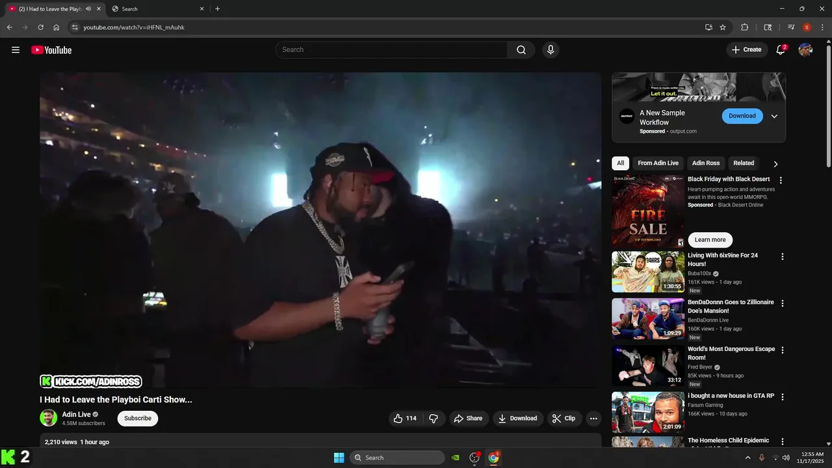
Task: Go to YouTube home via logo
Action: point(51,50)
